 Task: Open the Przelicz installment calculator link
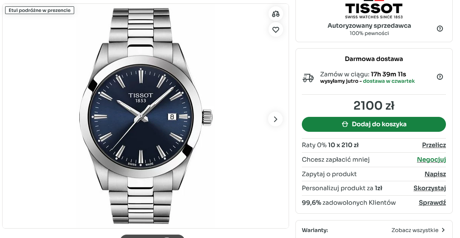[x=434, y=145]
